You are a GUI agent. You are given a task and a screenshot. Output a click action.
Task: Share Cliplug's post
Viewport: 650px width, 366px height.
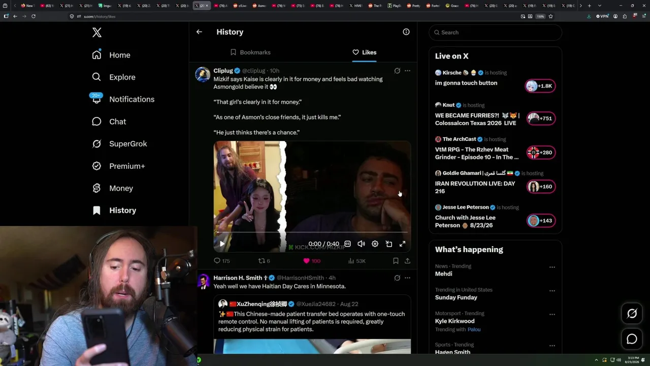[407, 261]
